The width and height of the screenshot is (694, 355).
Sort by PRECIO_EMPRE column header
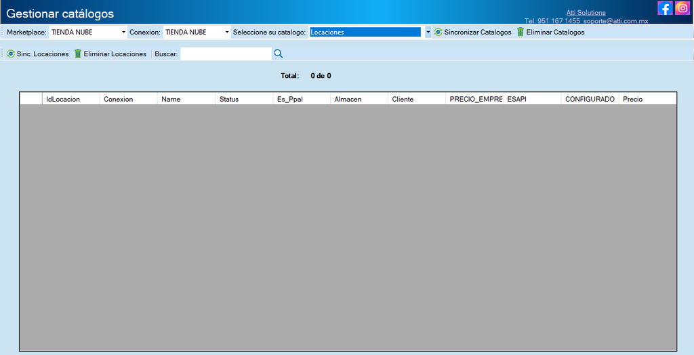tap(474, 99)
